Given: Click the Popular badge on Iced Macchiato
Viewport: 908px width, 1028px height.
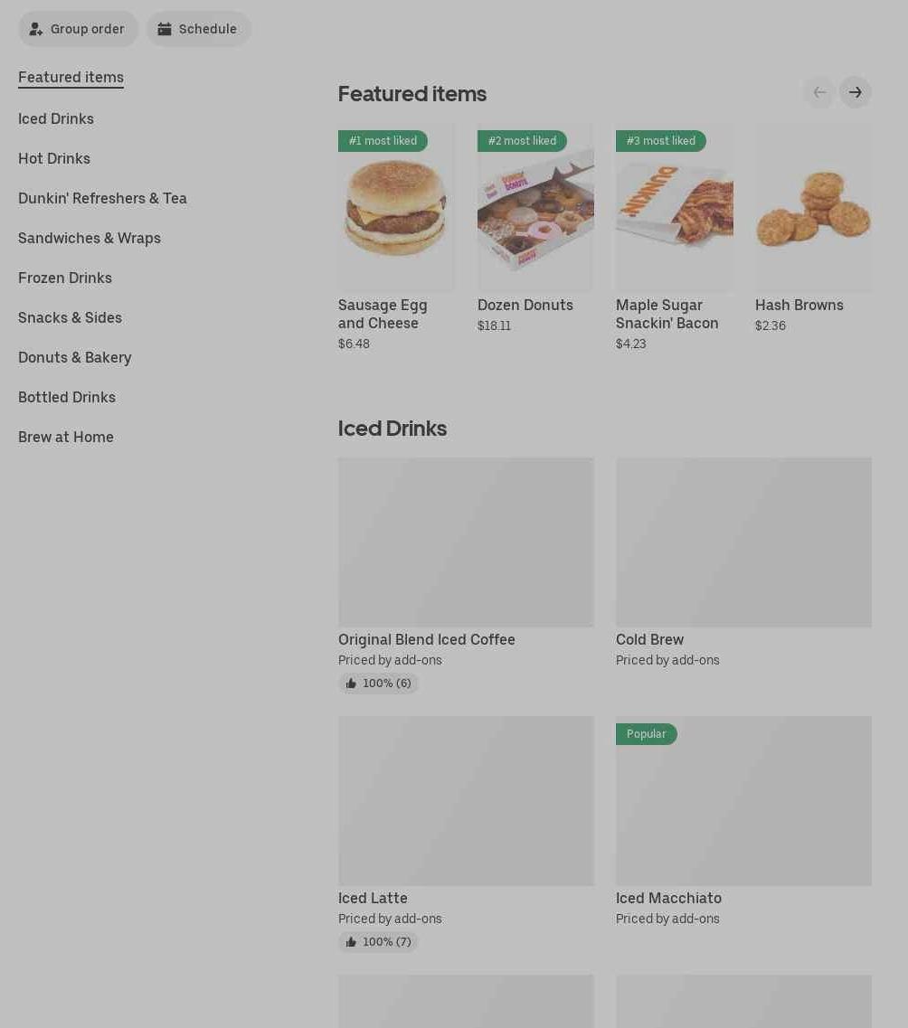Looking at the screenshot, I should [646, 734].
